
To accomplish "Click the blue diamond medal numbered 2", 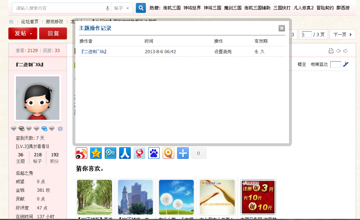I will click(x=44, y=129).
